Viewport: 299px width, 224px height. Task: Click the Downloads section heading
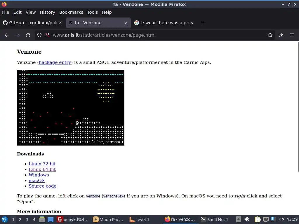click(30, 154)
